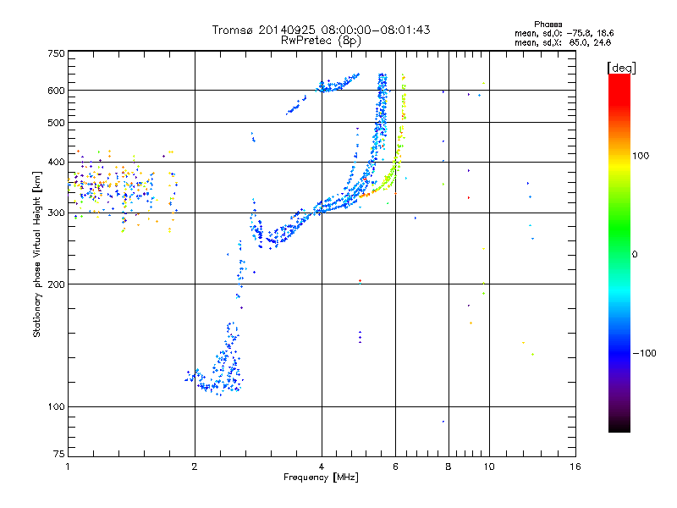The width and height of the screenshot is (677, 508).
Task: Click the y-axis label '400'
Action: point(57,163)
